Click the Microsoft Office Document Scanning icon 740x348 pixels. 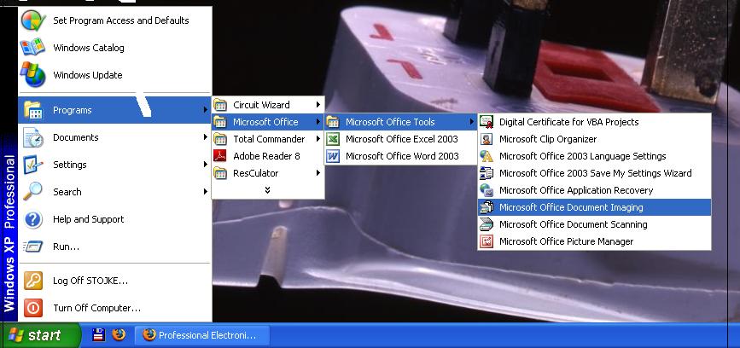point(487,224)
